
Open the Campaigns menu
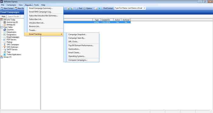tap(11, 5)
